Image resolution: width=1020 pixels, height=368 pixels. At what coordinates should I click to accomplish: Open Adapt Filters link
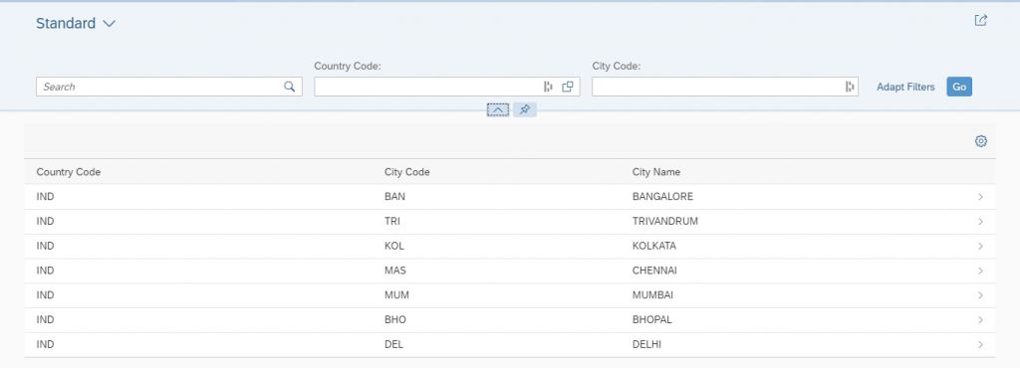click(905, 87)
